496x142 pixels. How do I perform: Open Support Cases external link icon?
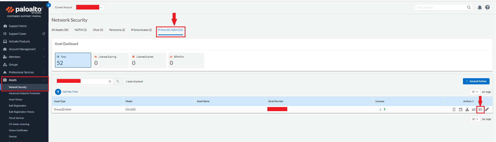44,34
